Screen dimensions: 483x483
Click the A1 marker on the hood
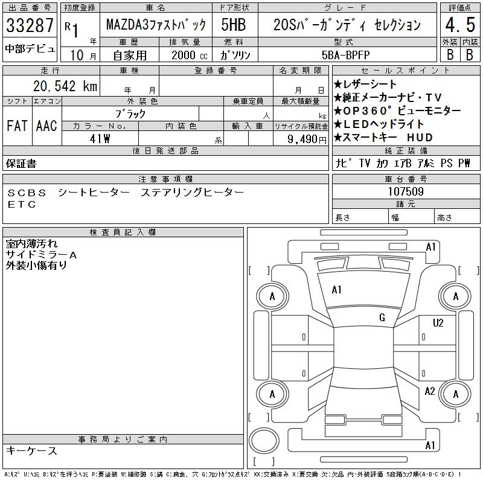[337, 290]
